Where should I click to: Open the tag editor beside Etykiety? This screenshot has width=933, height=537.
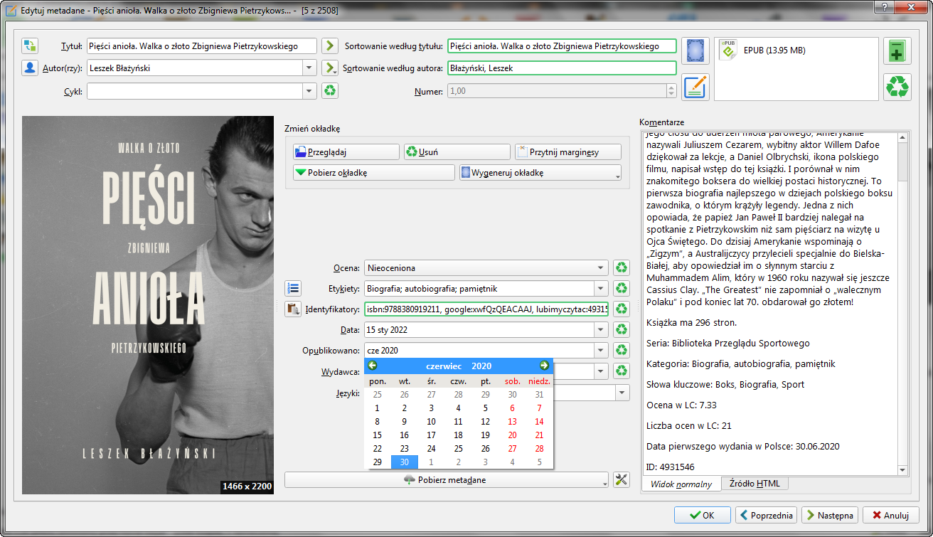point(293,288)
